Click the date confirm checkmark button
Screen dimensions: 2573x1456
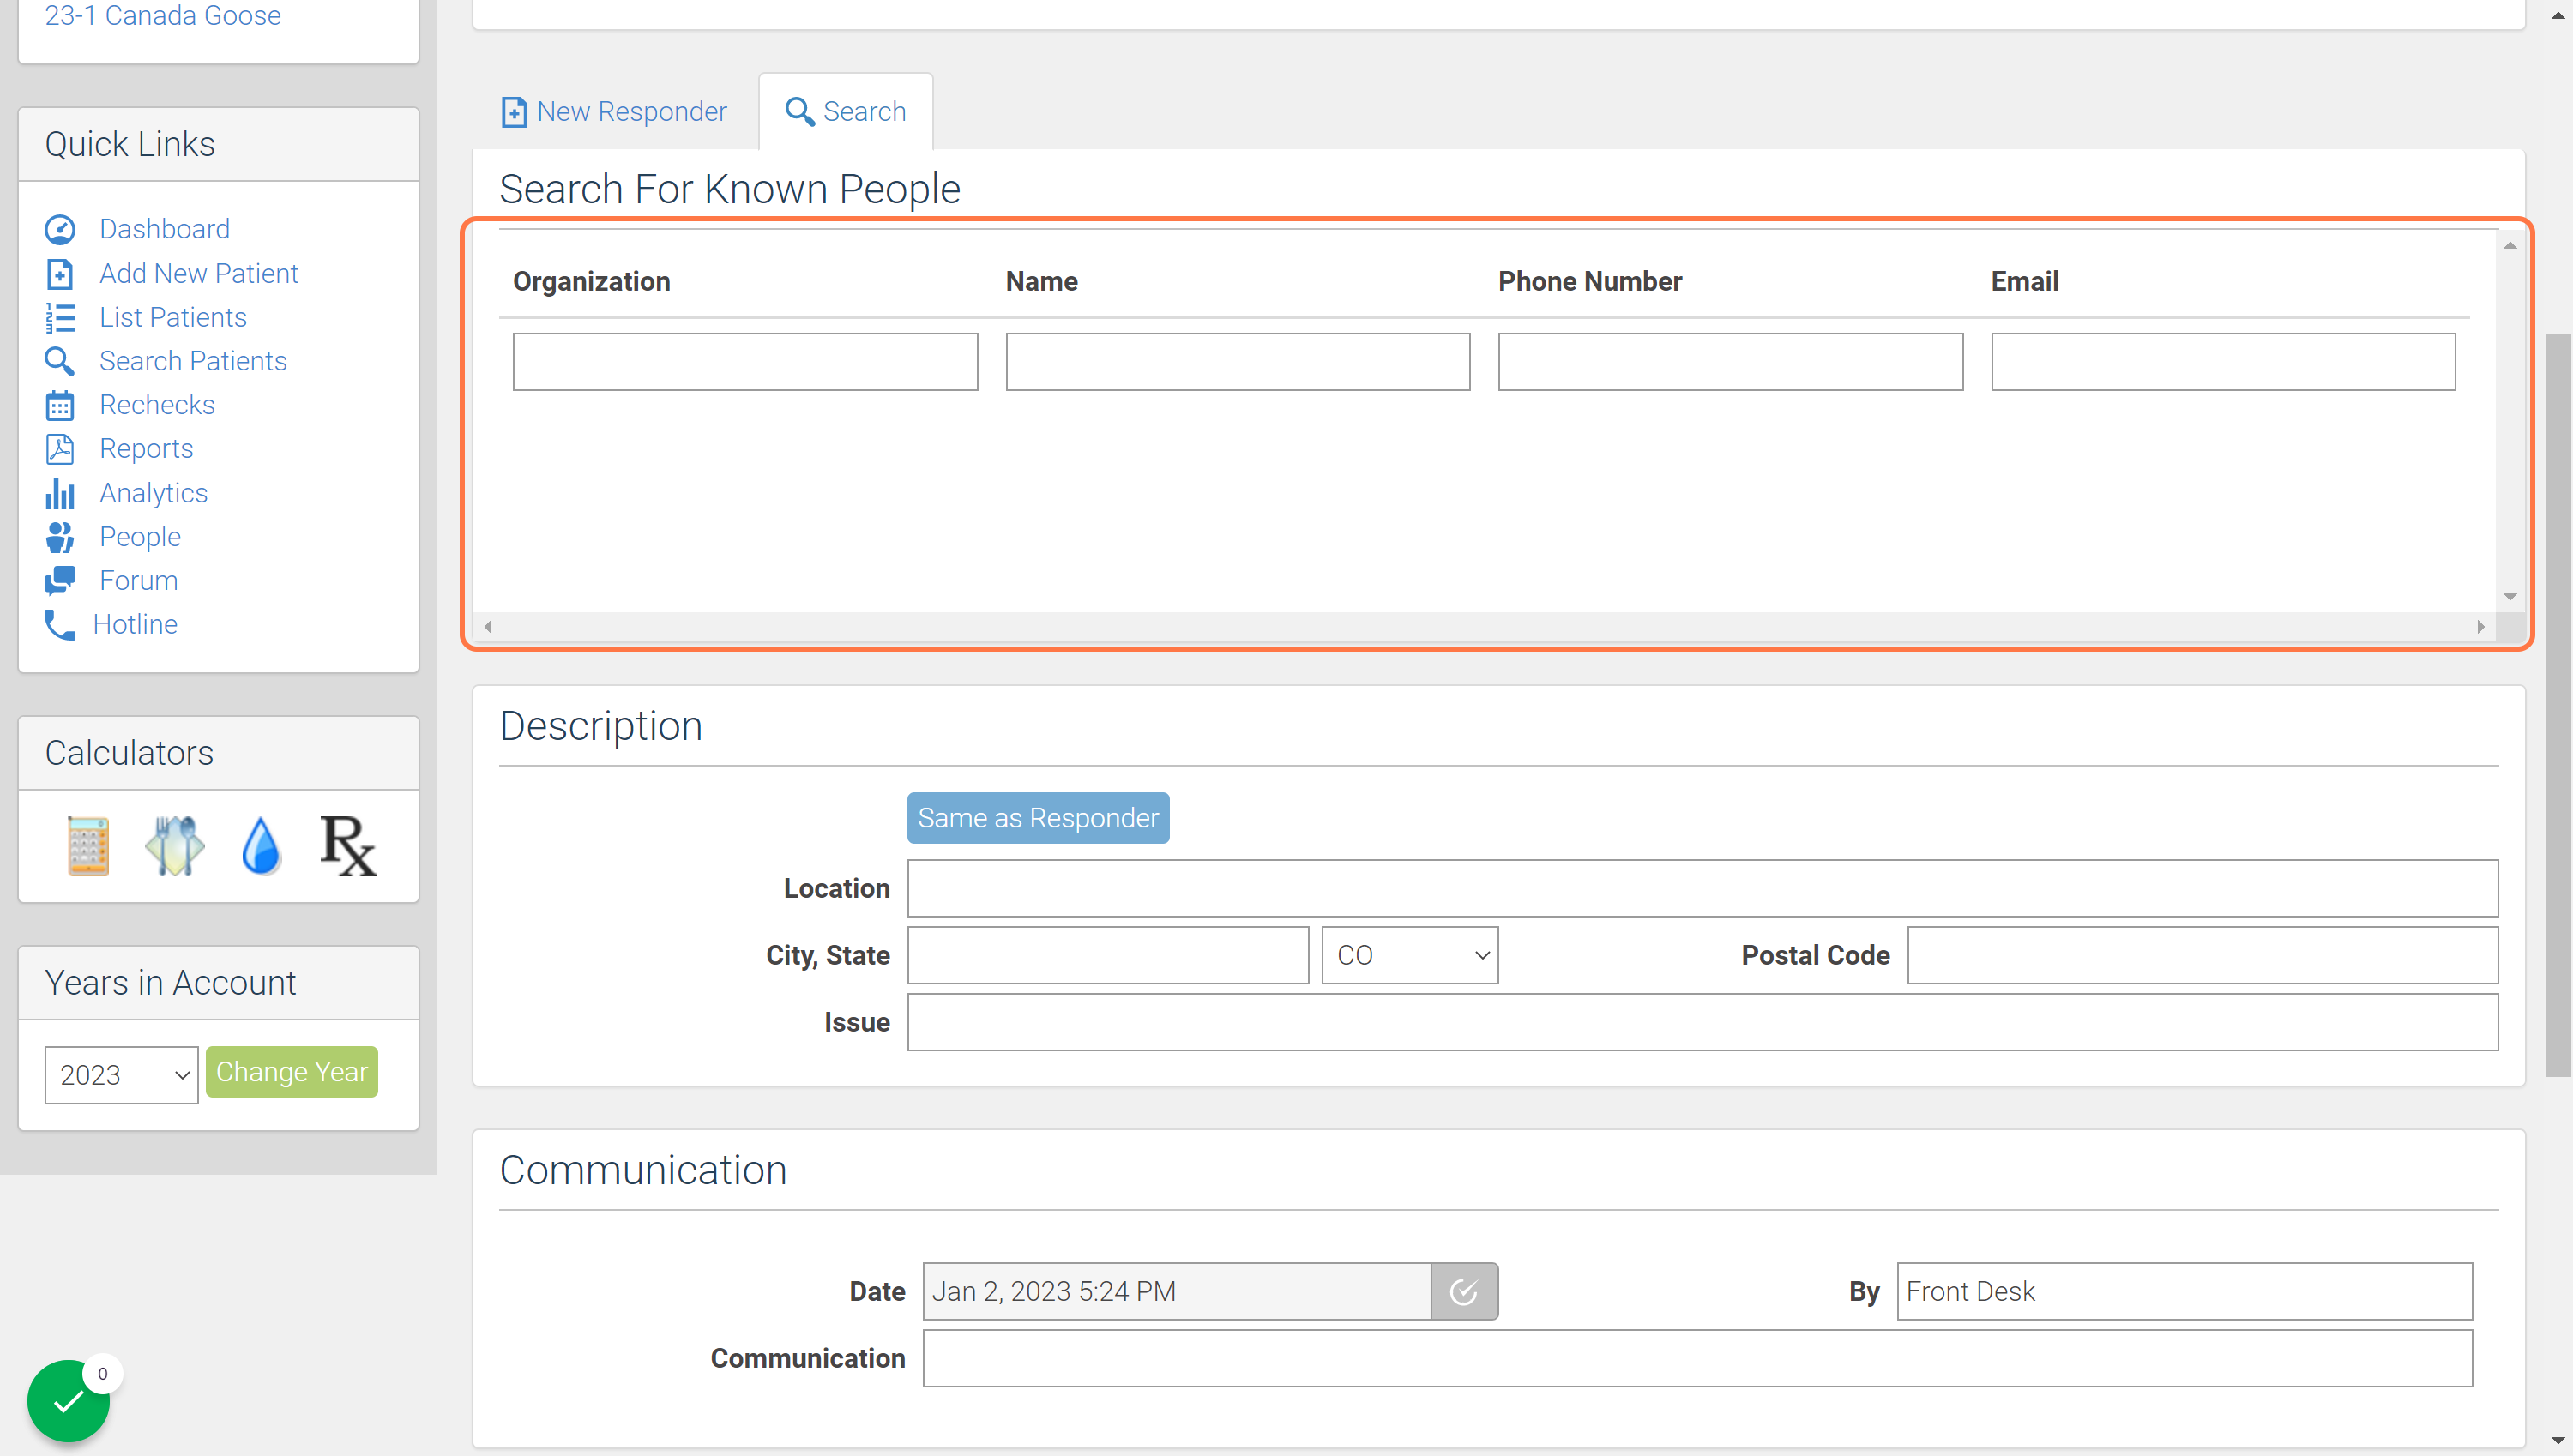click(x=1464, y=1291)
